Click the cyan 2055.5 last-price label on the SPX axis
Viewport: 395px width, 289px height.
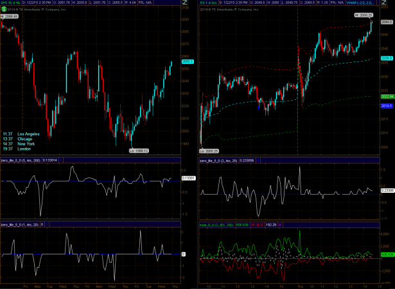coord(188,62)
